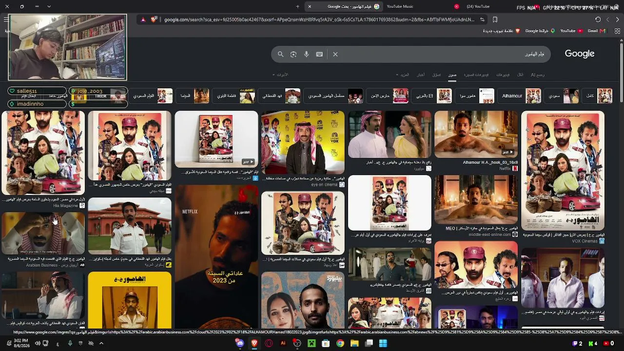Open Google Lens image search
624x351 pixels.
click(x=293, y=54)
